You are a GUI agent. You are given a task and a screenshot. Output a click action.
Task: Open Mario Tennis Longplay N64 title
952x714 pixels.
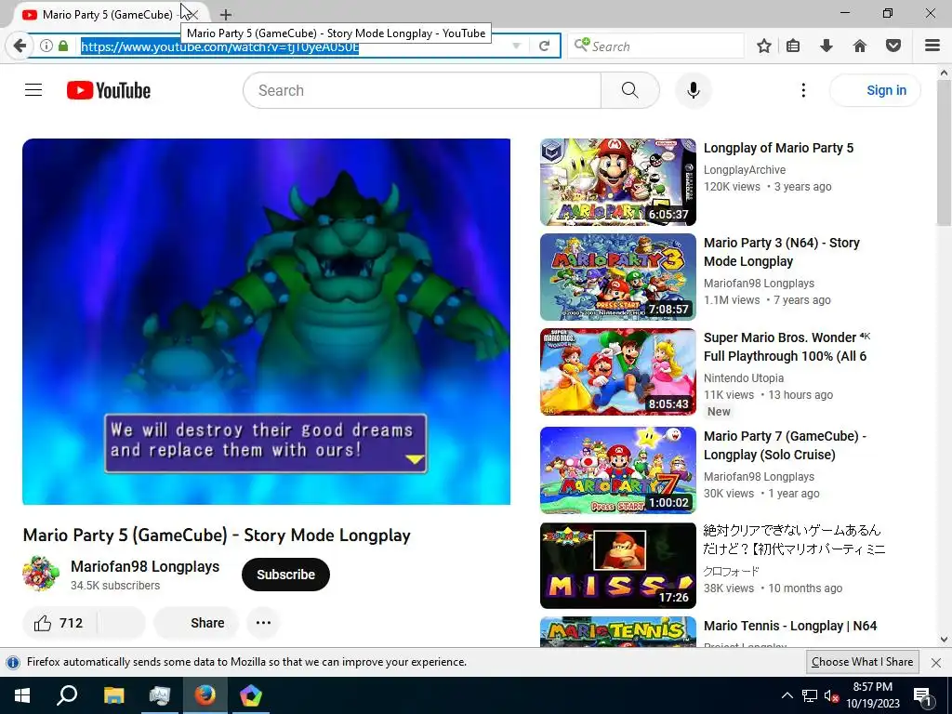[x=790, y=626]
